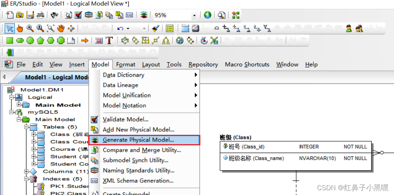
Task: Click the 班级 (Class) entity title
Action: pyautogui.click(x=235, y=137)
